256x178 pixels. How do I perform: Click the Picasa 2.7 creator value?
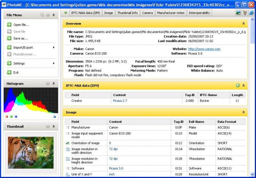[120, 101]
